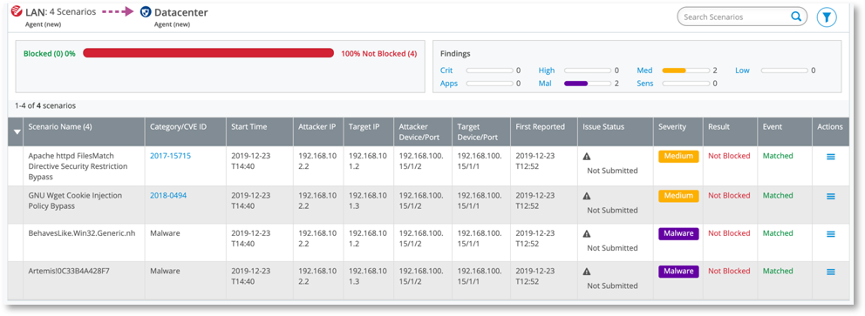Click the red Not Blocked progress bar

tap(208, 53)
